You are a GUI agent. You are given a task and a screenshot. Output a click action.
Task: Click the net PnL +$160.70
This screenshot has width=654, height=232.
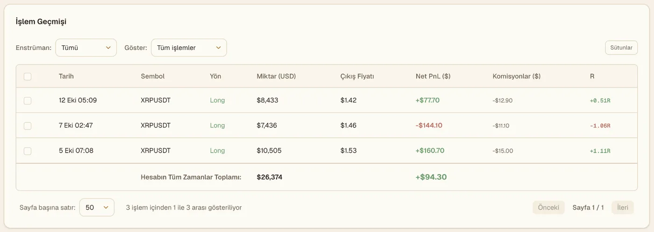pyautogui.click(x=429, y=151)
